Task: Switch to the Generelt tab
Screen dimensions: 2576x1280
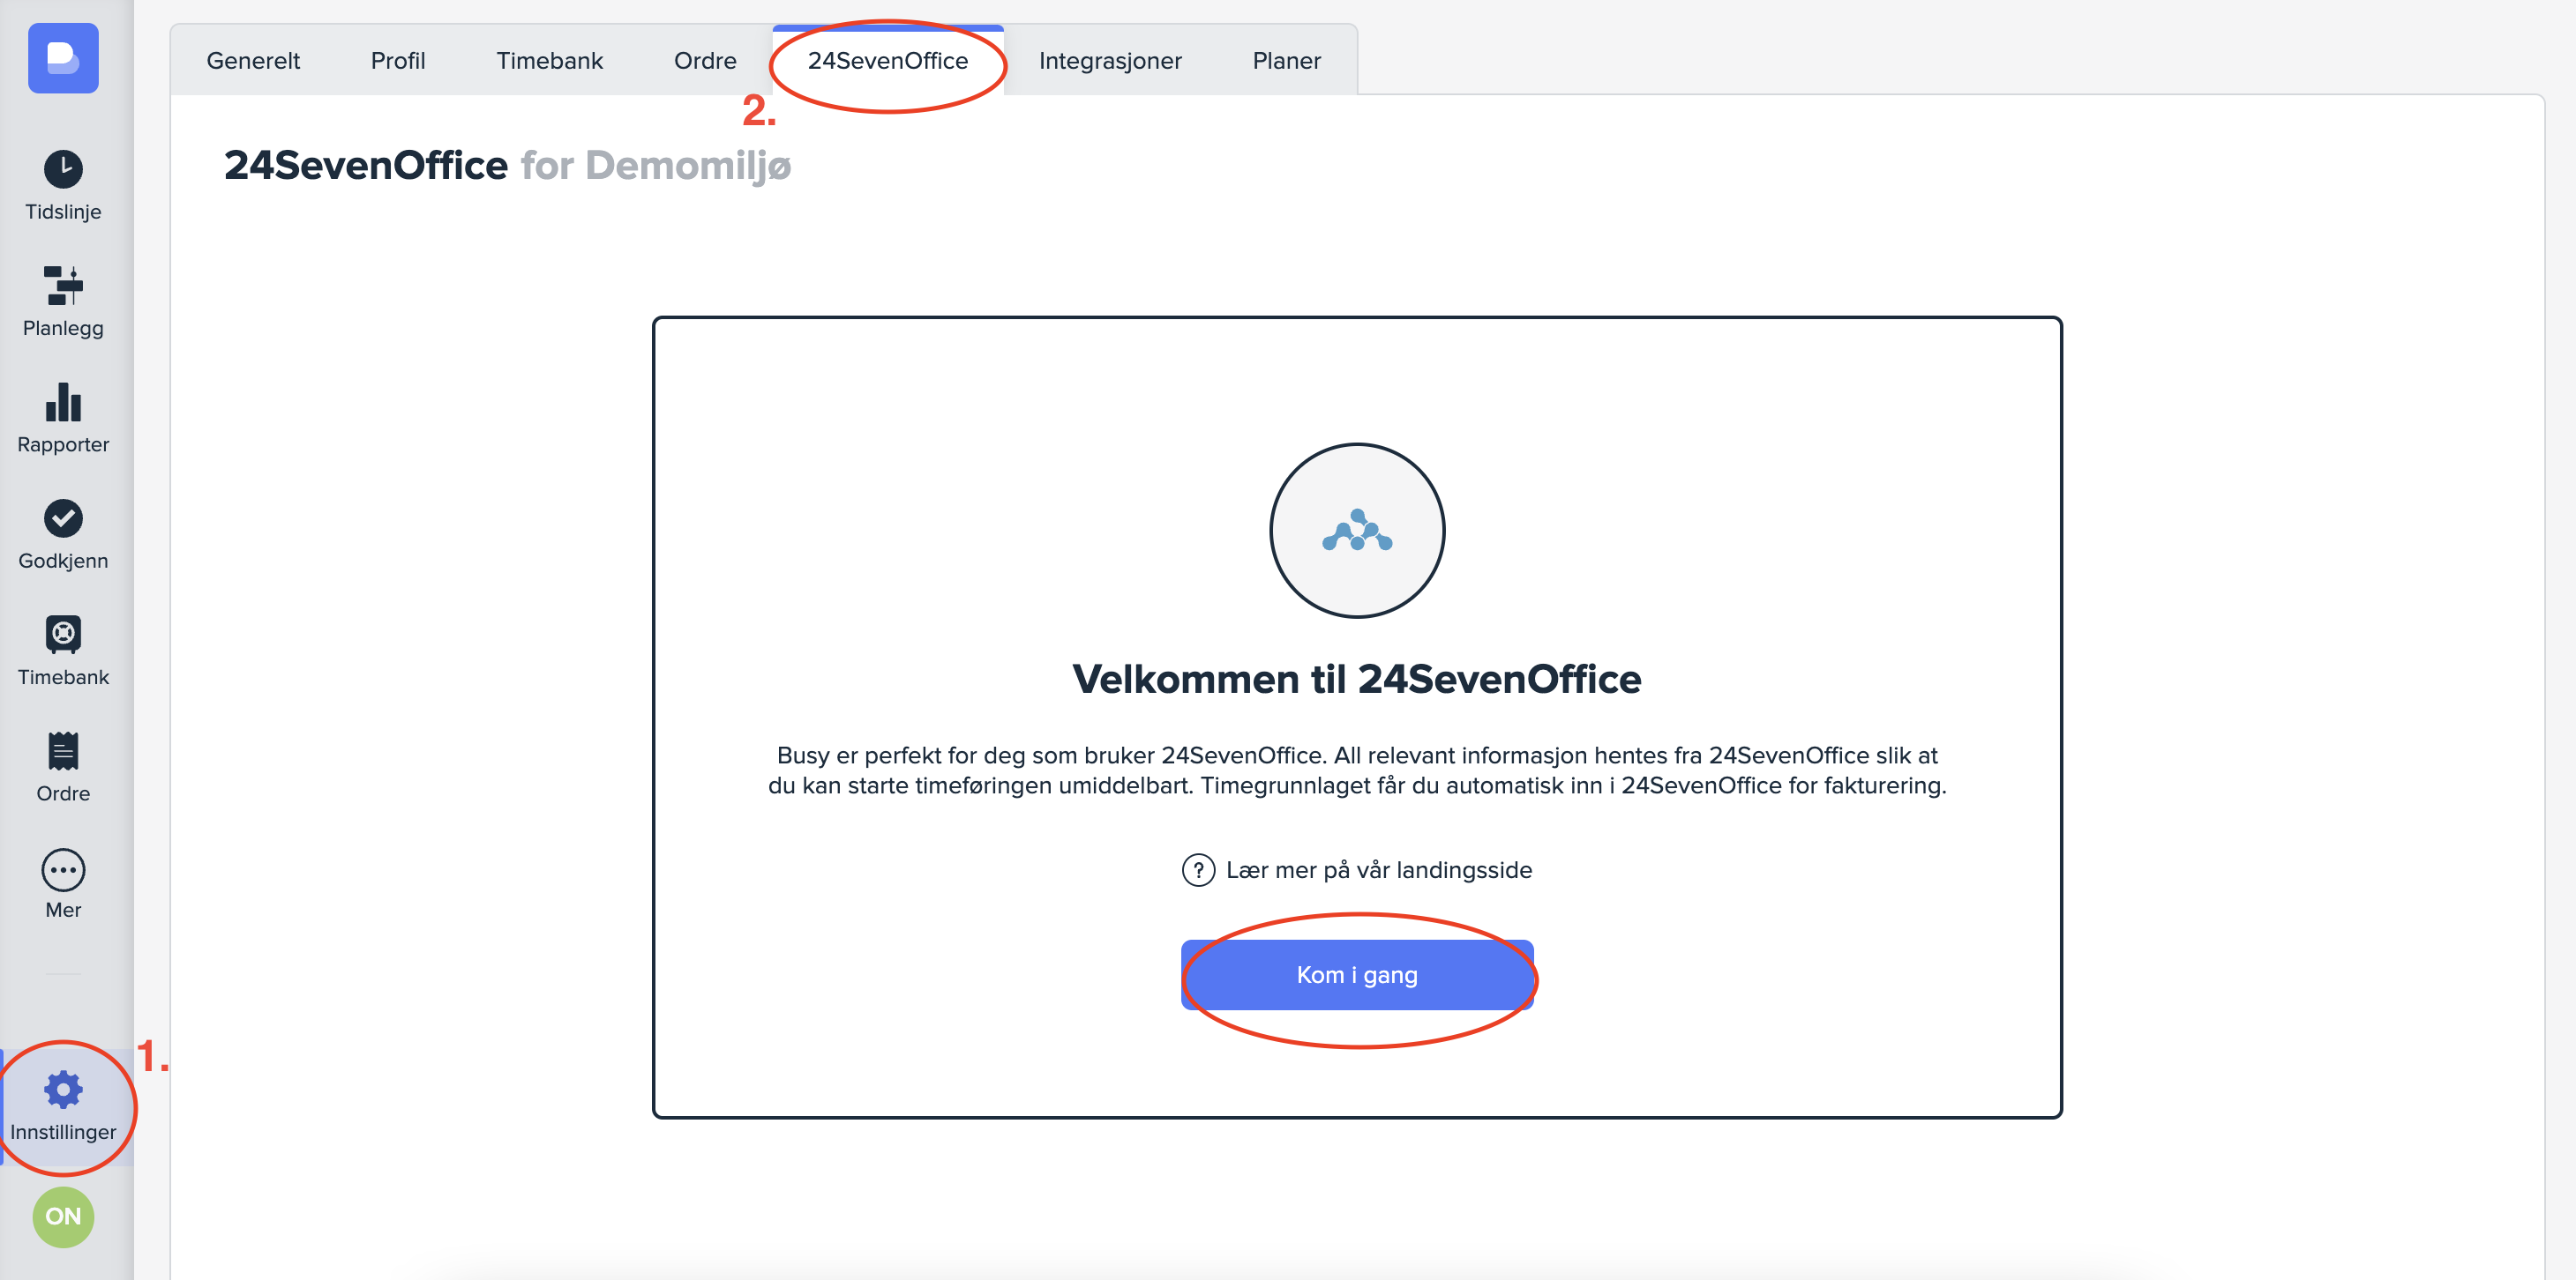Action: [253, 61]
